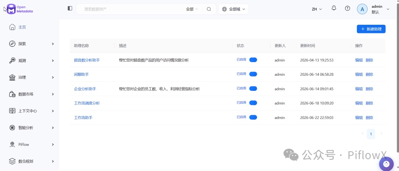The height and width of the screenshot is (171, 399).
Task: Click the 新建助理 button
Action: tap(371, 29)
